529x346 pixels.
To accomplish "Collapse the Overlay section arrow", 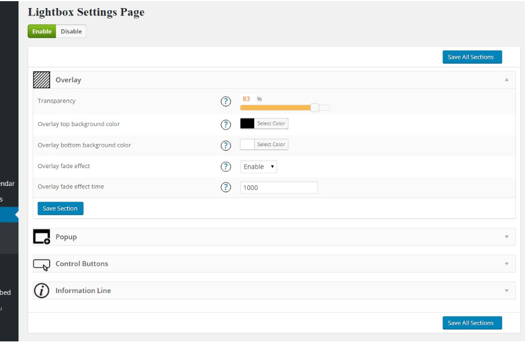I will point(507,80).
